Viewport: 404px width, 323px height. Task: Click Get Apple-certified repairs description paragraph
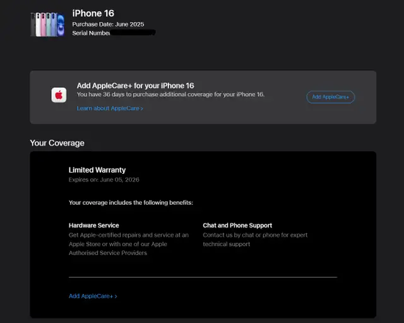tap(129, 244)
